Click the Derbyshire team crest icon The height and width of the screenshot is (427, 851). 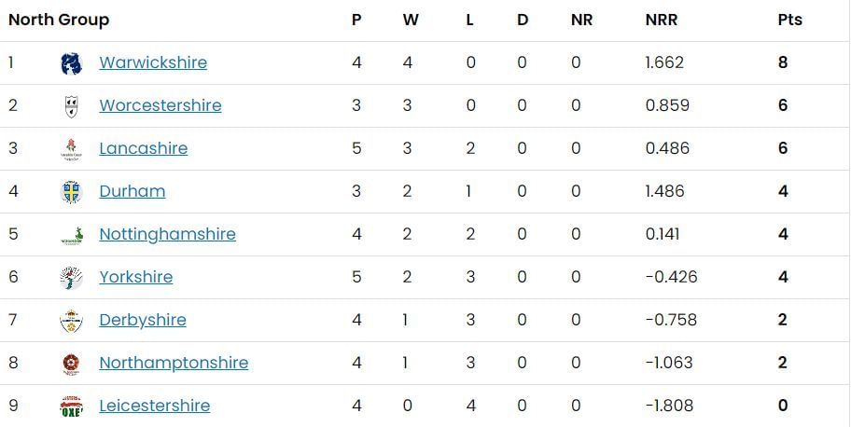(71, 321)
